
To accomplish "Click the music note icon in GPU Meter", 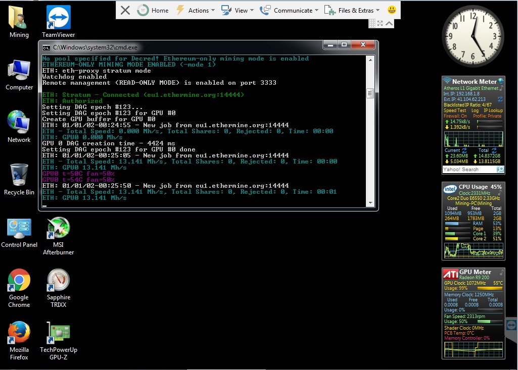I will (501, 272).
